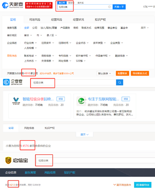Open the 500强 filter dropdown
Screen dimensions: 155x190
(x=80, y=61)
